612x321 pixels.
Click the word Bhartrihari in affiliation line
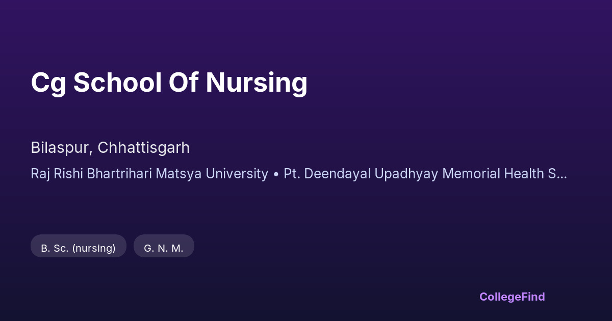pyautogui.click(x=119, y=174)
